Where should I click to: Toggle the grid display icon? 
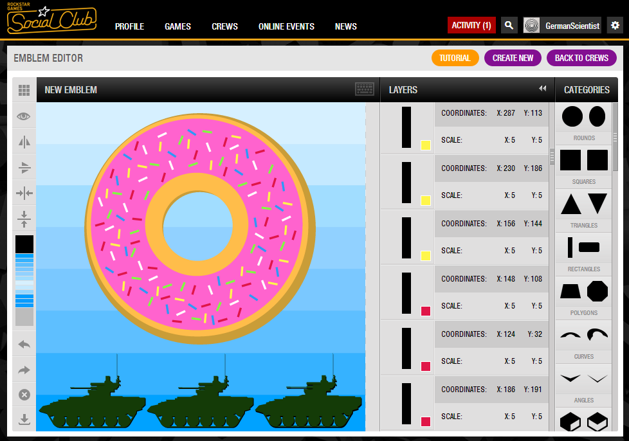[24, 90]
